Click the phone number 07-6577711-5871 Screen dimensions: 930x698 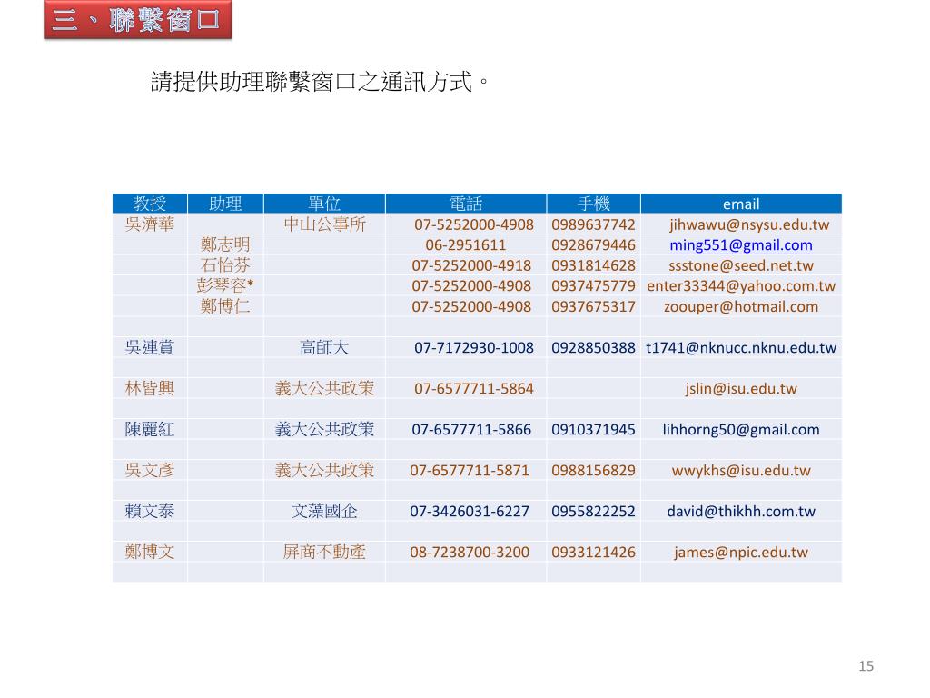470,471
